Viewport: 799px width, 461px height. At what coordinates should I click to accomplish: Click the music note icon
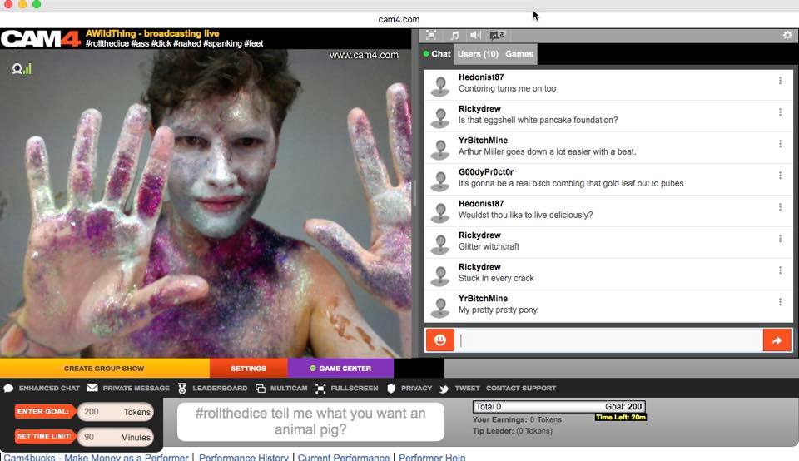454,35
